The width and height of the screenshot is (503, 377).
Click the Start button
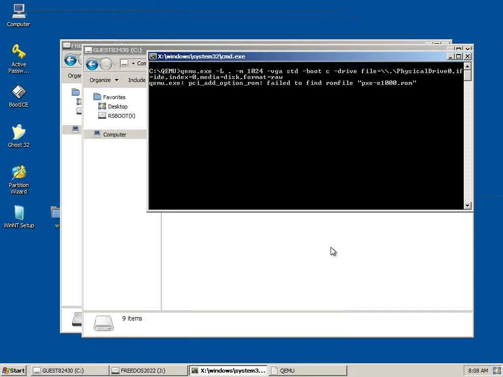[x=13, y=371]
